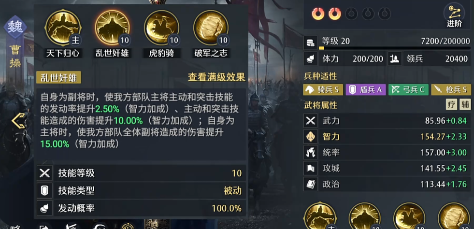
Task: Click the 魏 faction badge
Action: pyautogui.click(x=15, y=28)
